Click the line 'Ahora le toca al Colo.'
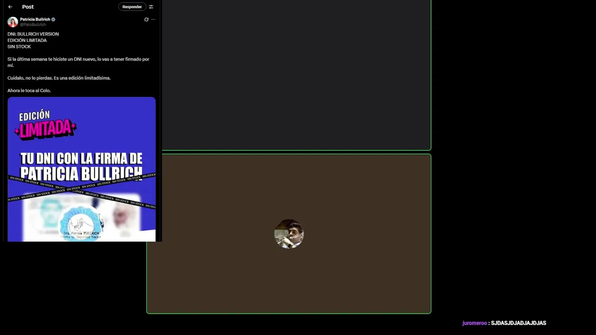 (x=29, y=91)
